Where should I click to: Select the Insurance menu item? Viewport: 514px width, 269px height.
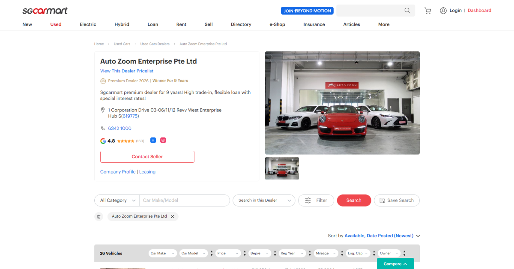click(314, 24)
